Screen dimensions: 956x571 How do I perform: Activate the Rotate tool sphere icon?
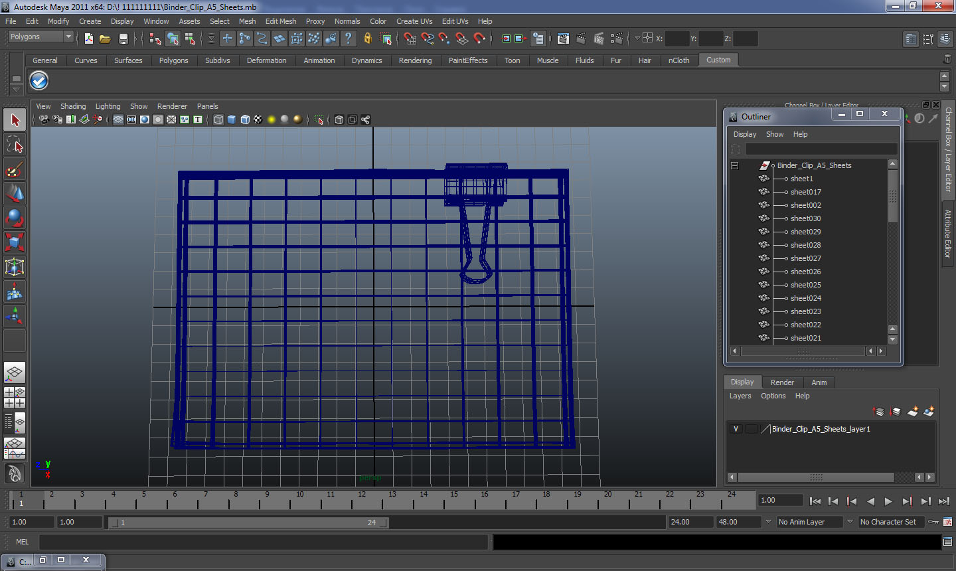(x=15, y=218)
